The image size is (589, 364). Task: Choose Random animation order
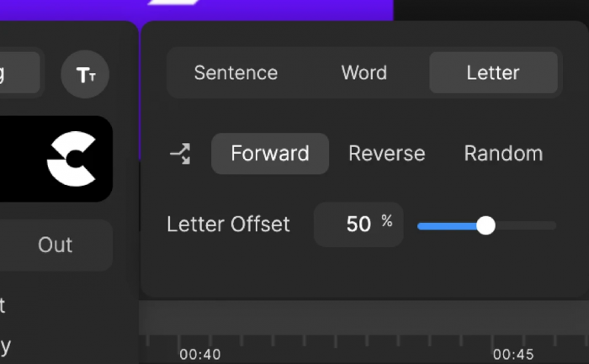(503, 154)
